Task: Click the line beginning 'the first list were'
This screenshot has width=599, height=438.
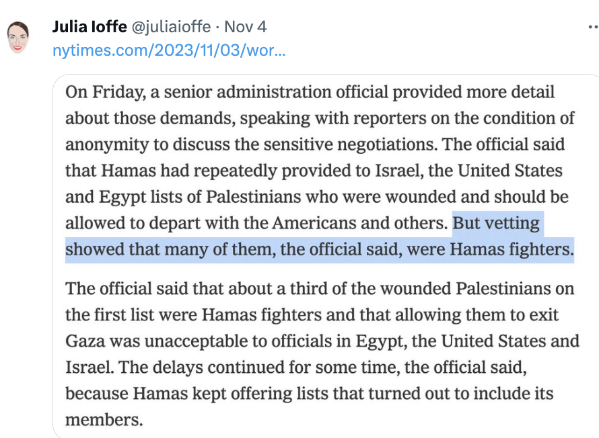Action: [x=312, y=314]
